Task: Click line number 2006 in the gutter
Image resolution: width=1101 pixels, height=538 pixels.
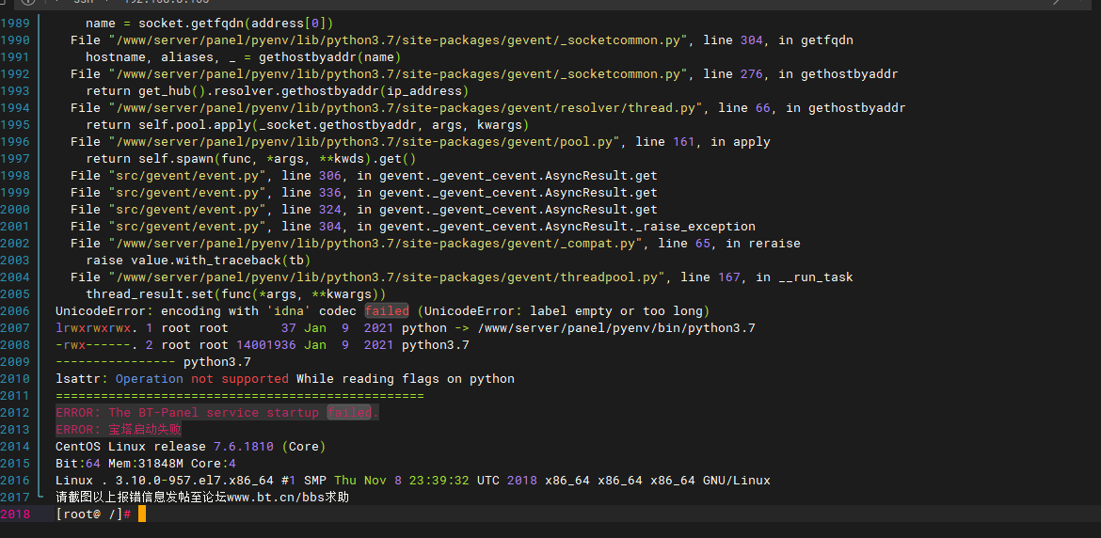Action: pyautogui.click(x=15, y=310)
